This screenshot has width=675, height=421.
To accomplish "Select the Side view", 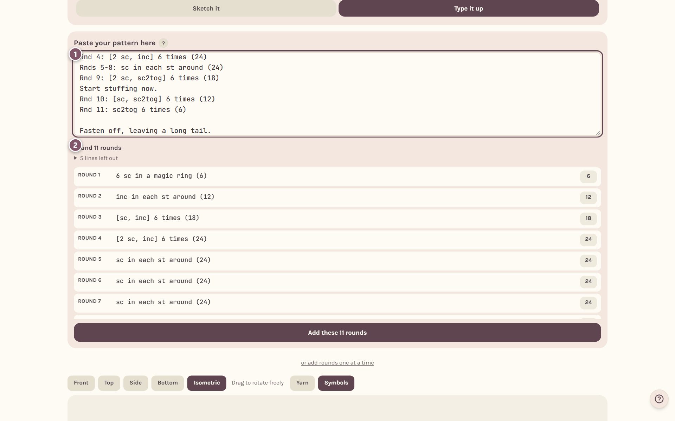I will tap(136, 383).
